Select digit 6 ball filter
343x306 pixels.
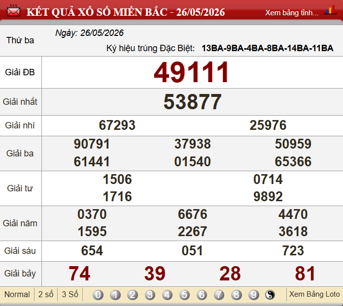pyautogui.click(x=202, y=295)
